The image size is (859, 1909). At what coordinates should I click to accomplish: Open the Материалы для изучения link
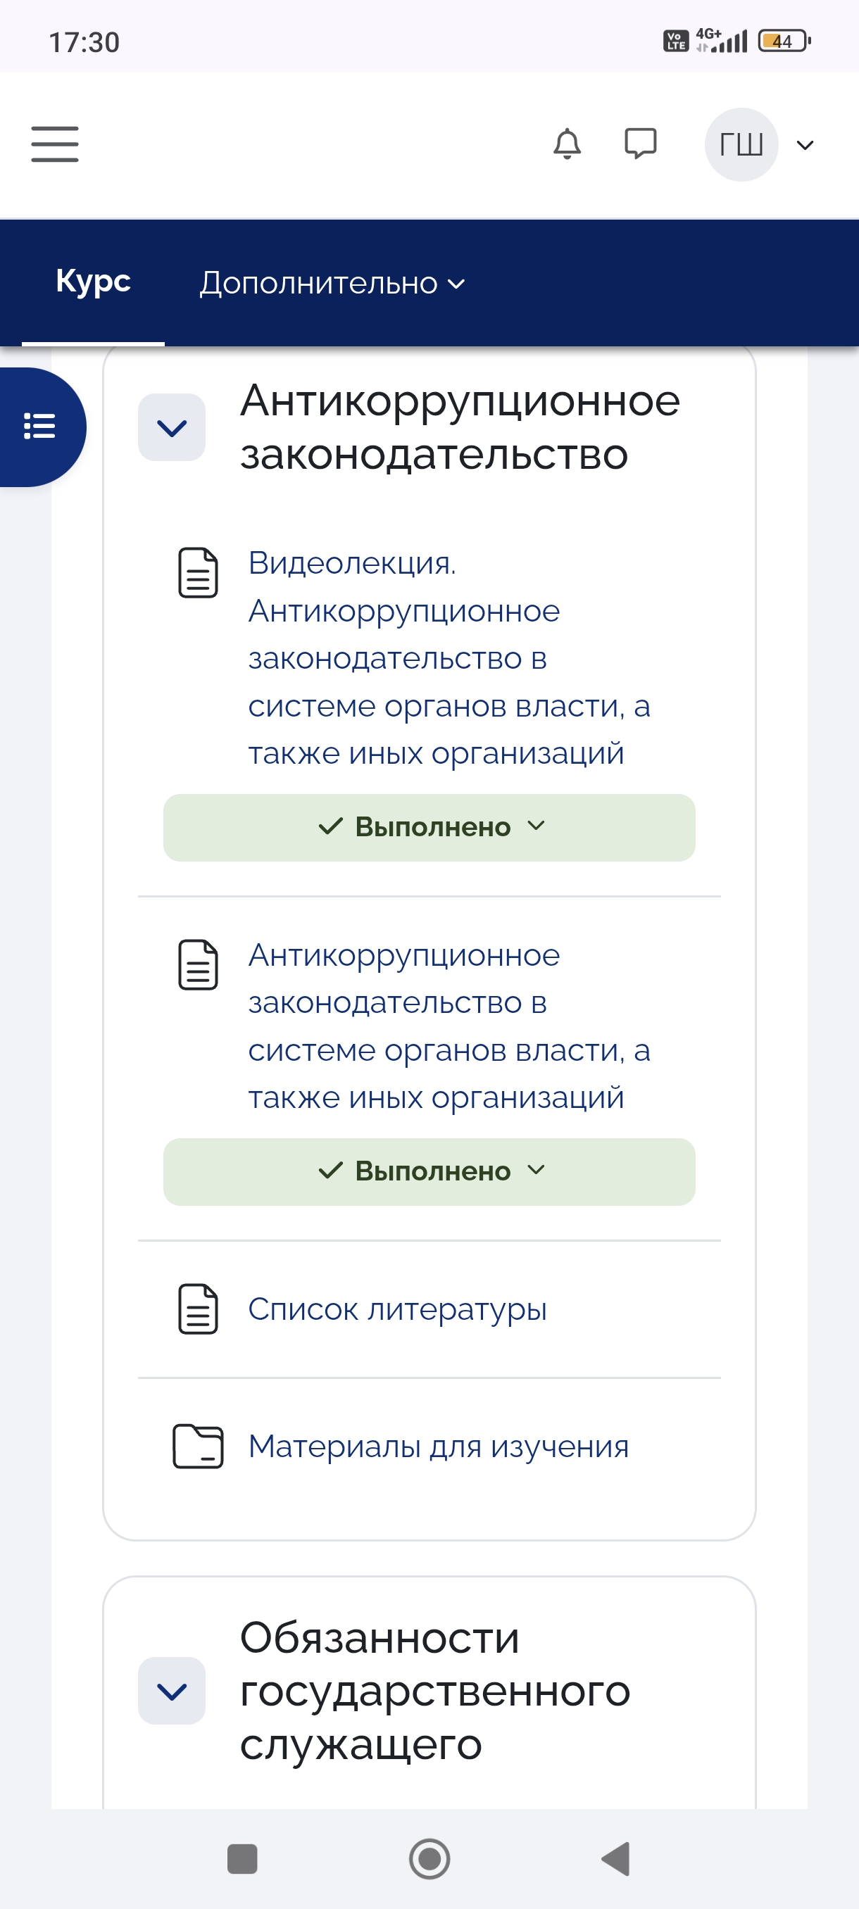coord(438,1447)
